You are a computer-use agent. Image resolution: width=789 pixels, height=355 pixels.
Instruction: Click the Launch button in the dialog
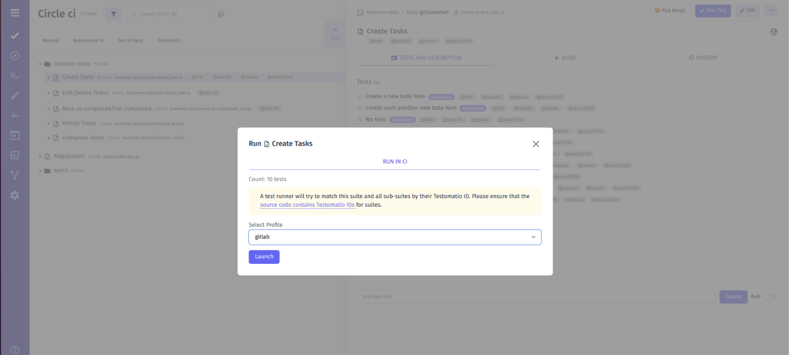point(264,256)
